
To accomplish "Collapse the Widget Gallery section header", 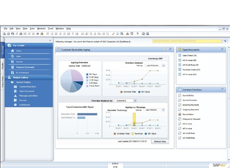I will [29, 78].
